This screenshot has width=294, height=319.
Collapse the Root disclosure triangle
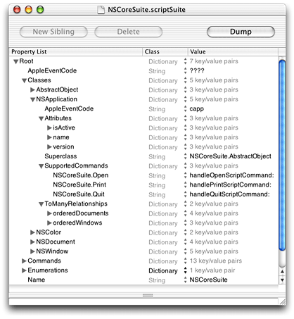coord(15,62)
